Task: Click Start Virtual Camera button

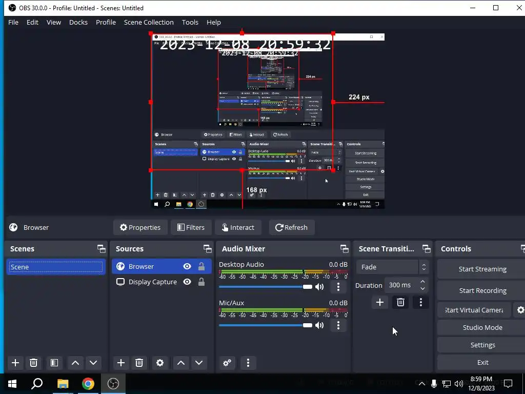Action: [x=474, y=310]
